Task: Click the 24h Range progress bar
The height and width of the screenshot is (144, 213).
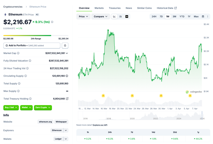Action: tap(27, 35)
